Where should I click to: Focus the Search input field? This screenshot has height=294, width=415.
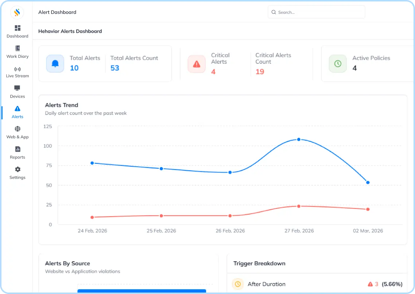coord(317,12)
